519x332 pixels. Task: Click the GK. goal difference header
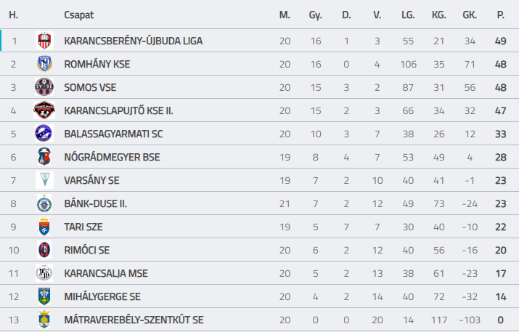pyautogui.click(x=470, y=15)
